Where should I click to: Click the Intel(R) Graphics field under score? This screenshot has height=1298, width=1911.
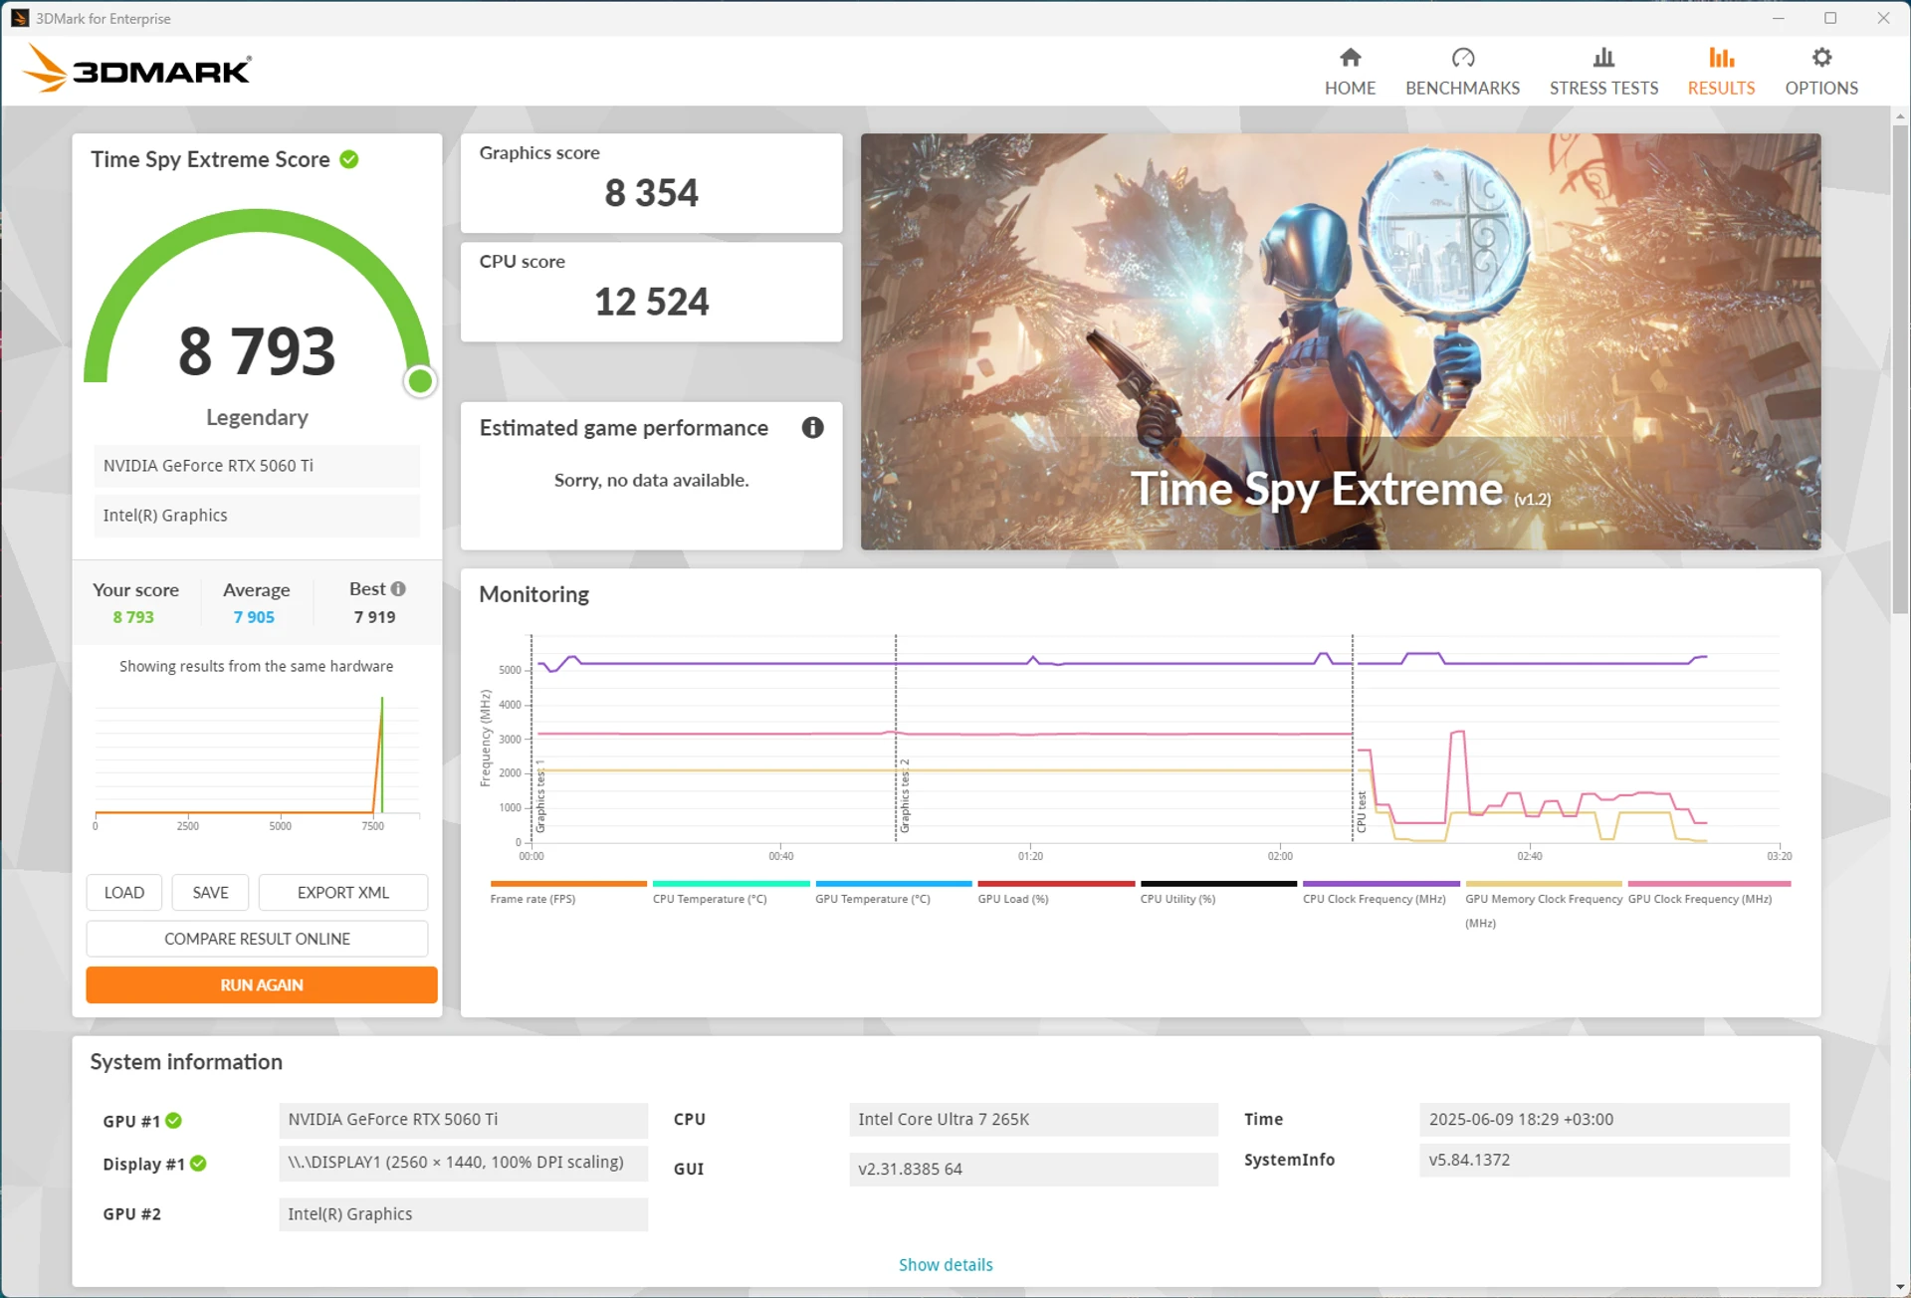tap(257, 516)
